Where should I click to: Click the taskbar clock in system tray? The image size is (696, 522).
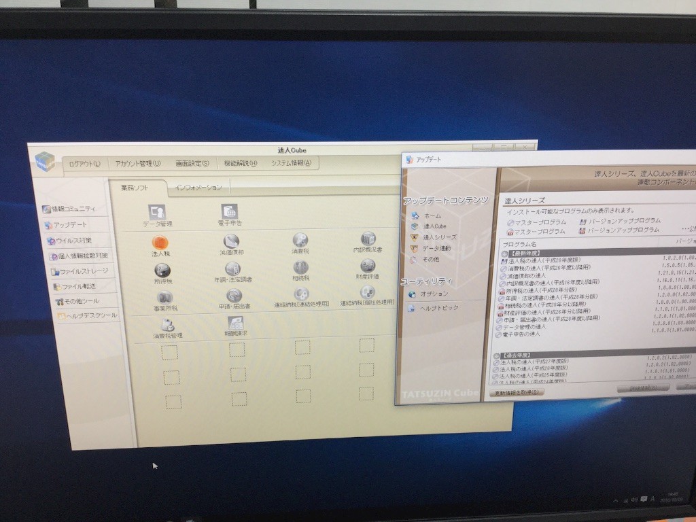671,497
